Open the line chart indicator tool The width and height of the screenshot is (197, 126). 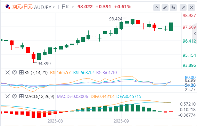(157, 8)
